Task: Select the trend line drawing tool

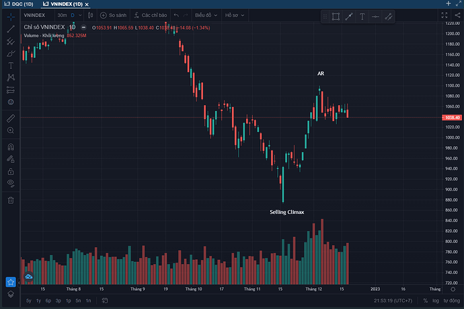Action: pyautogui.click(x=11, y=29)
